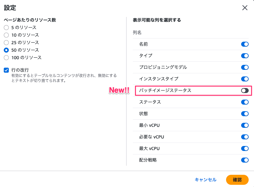Screen dimensions: 254x187
Task: Turn off the 状態 column toggle
Action: (245, 114)
